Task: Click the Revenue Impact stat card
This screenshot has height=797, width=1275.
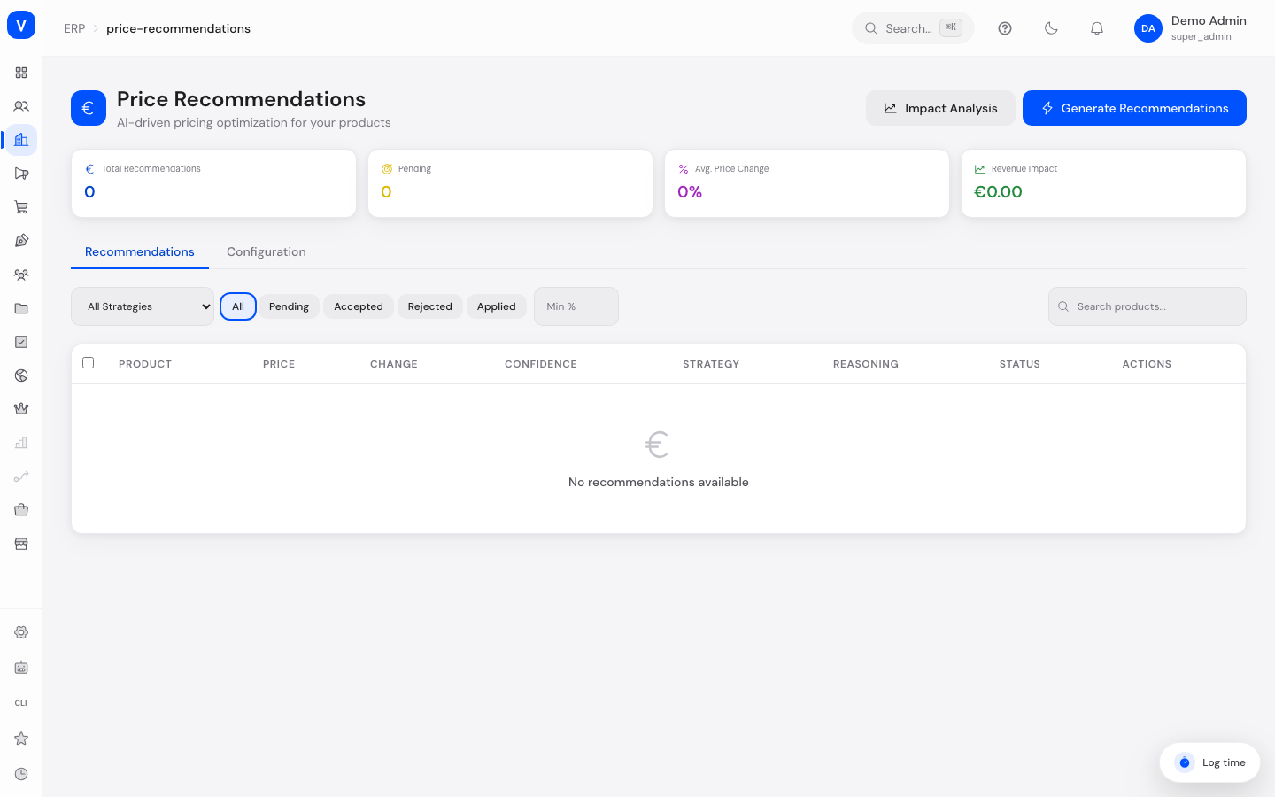Action: pos(1103,183)
